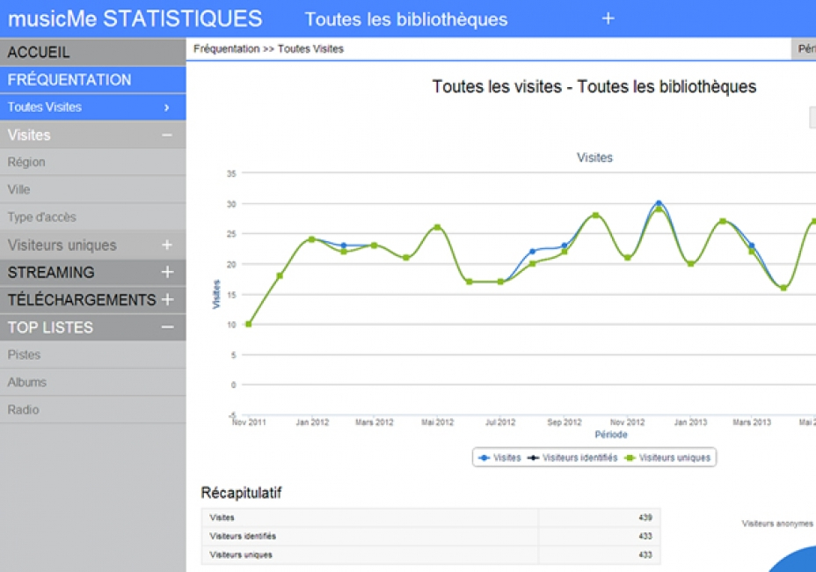Screen dimensions: 816x572
Task: Toggle the Visites series in chart legend
Action: click(499, 458)
